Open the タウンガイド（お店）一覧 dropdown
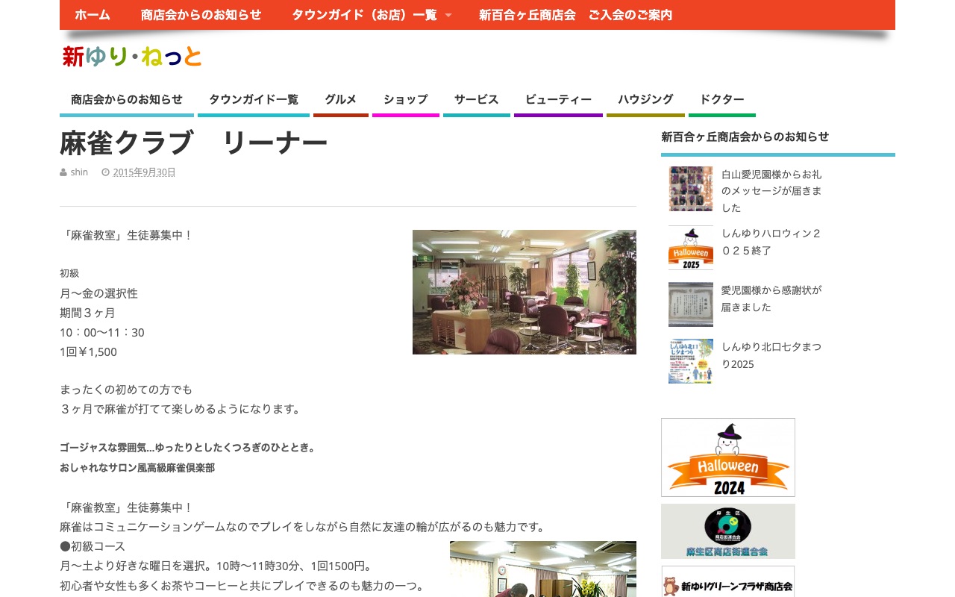955x597 pixels. point(365,15)
